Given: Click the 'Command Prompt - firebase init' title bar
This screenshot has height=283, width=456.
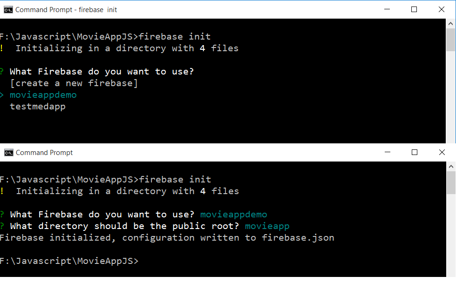Looking at the screenshot, I should 66,10.
